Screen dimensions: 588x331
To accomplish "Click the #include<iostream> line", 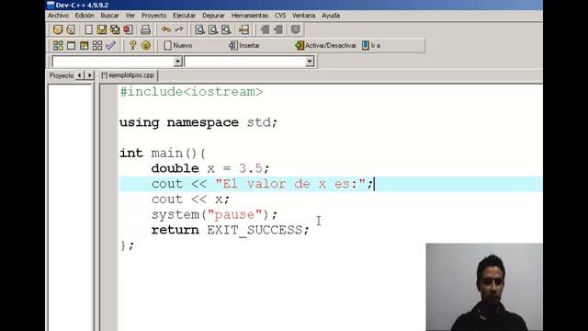I will (x=192, y=92).
